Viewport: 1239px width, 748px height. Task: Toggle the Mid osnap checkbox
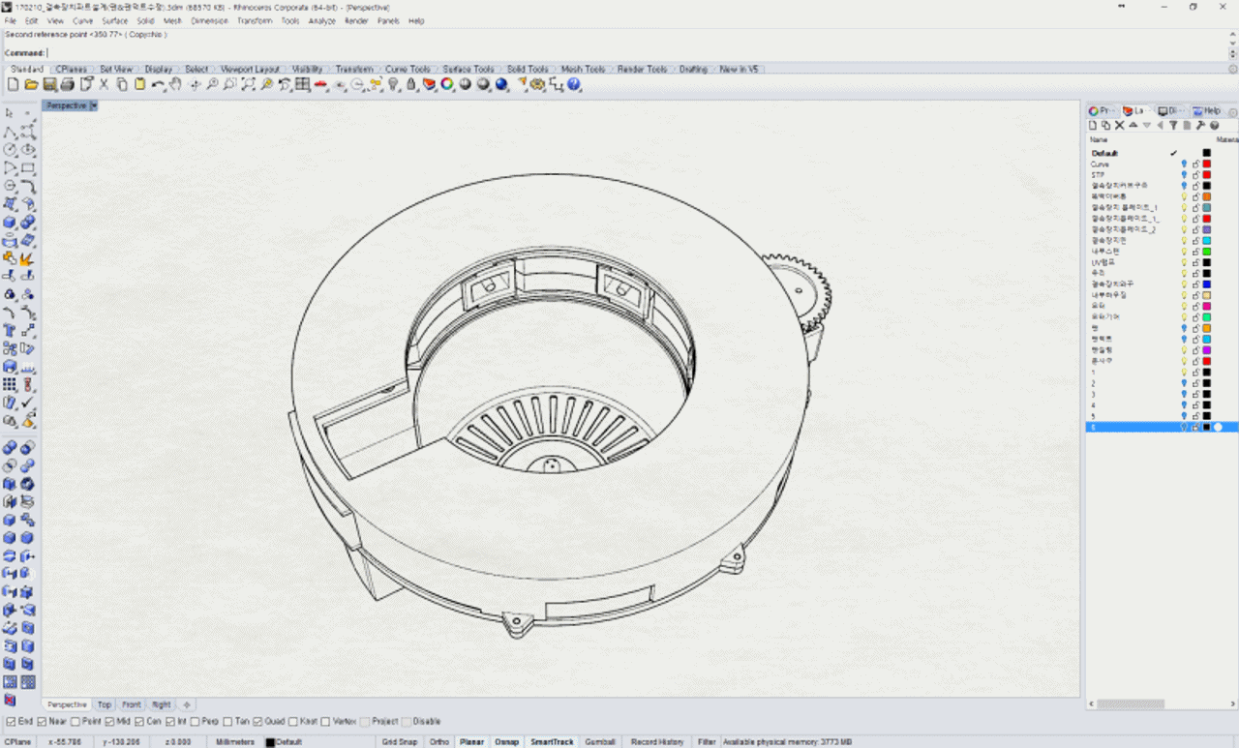pyautogui.click(x=110, y=721)
